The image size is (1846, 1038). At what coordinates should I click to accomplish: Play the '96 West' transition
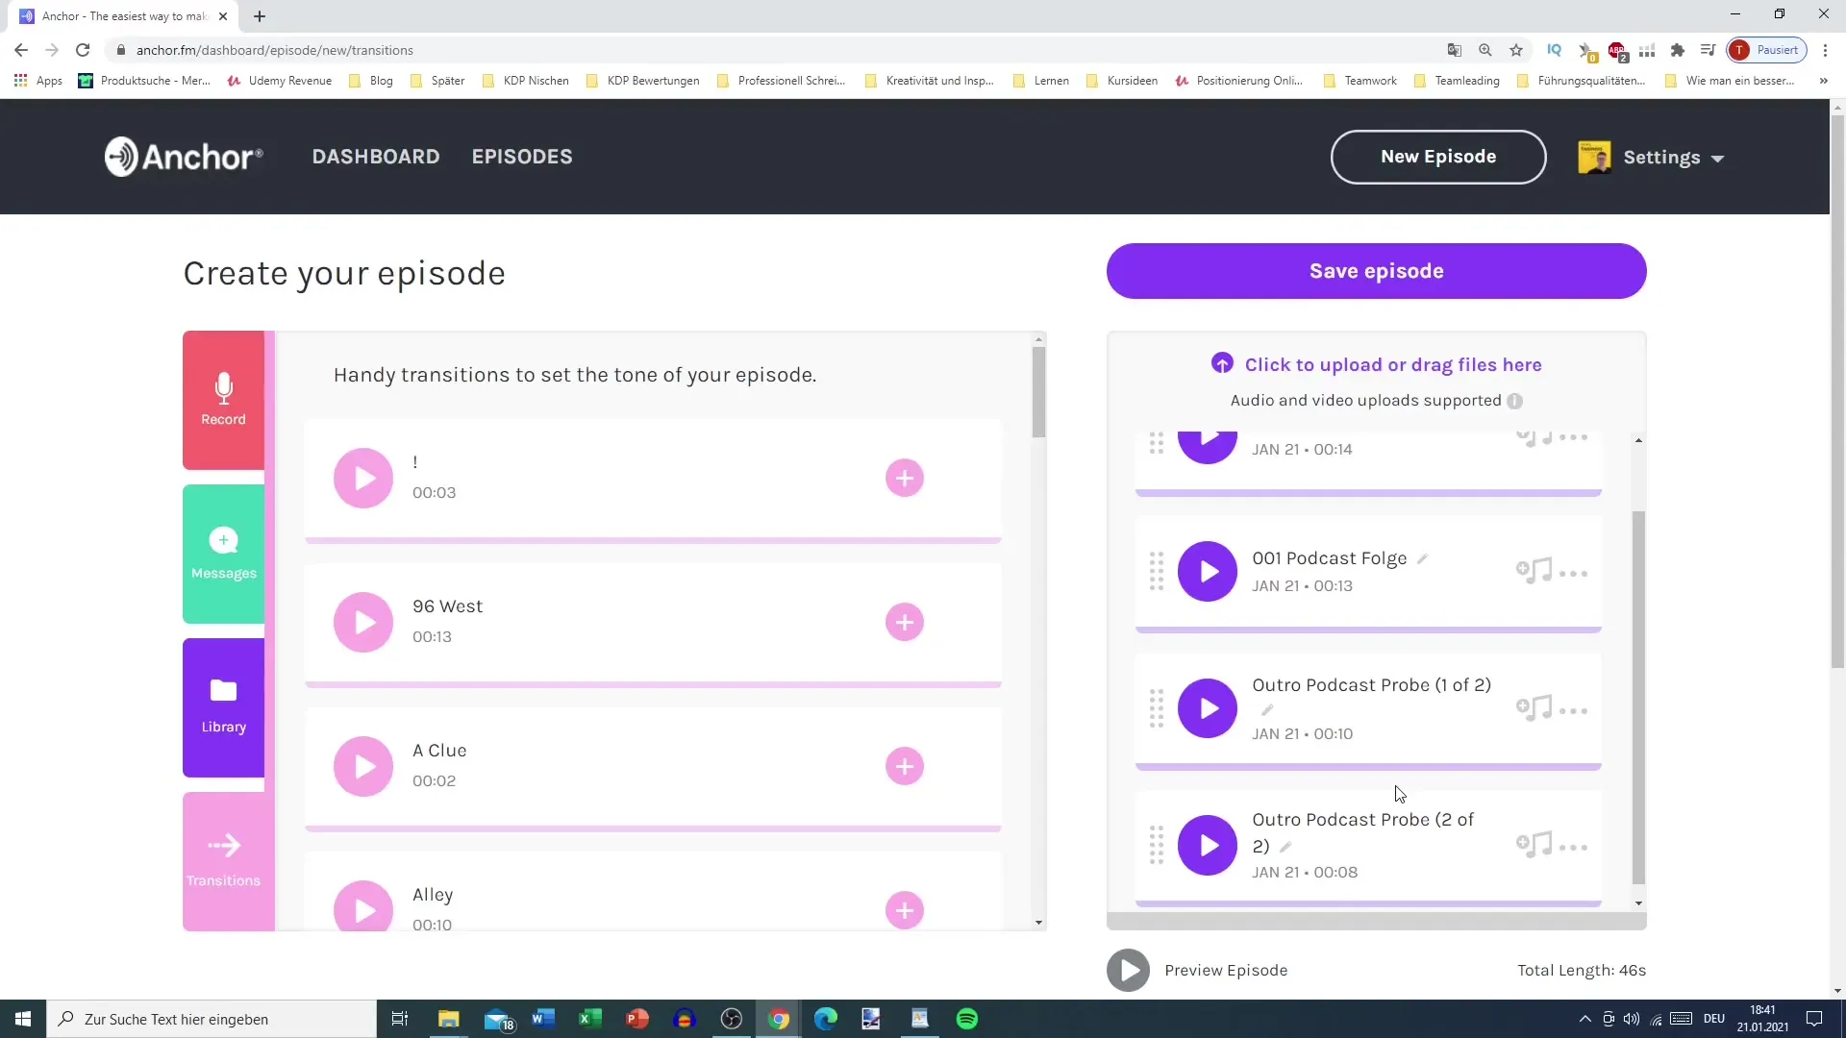[363, 622]
